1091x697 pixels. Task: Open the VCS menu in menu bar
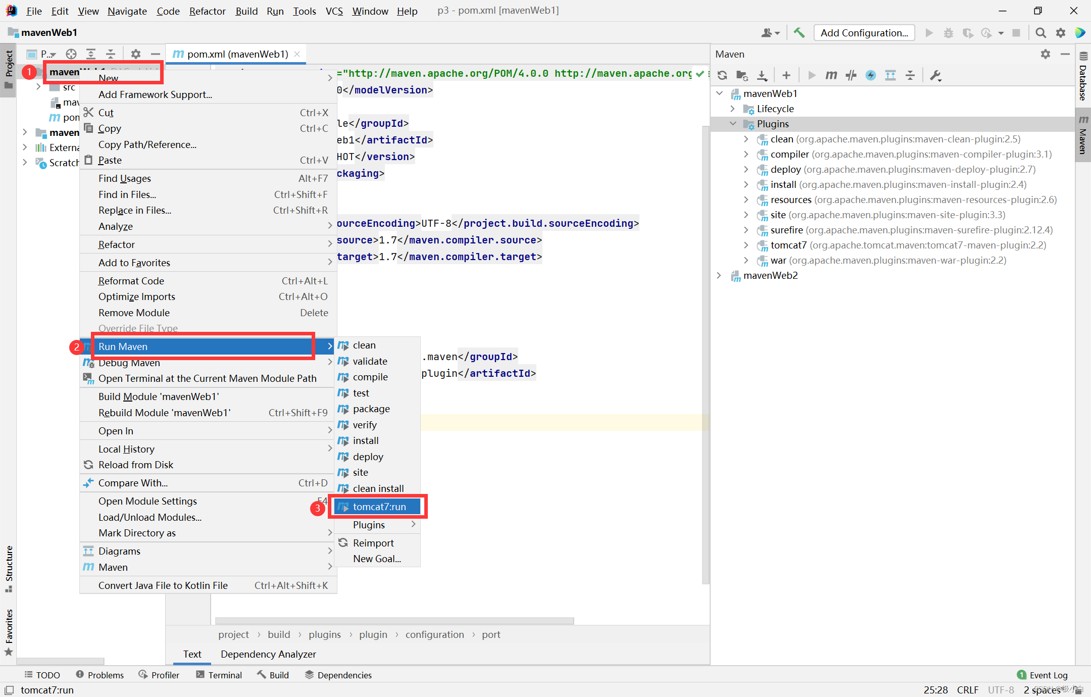[x=334, y=11]
